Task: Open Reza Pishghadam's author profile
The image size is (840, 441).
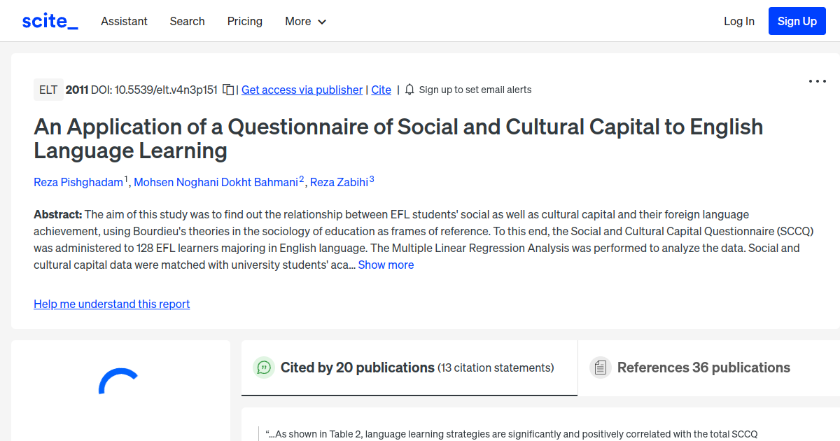Action: coord(78,182)
